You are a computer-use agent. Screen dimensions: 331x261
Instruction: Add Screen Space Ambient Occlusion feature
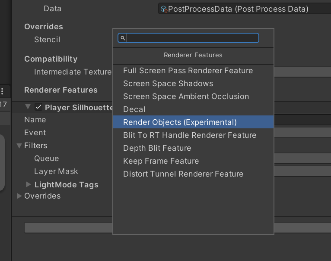point(186,96)
